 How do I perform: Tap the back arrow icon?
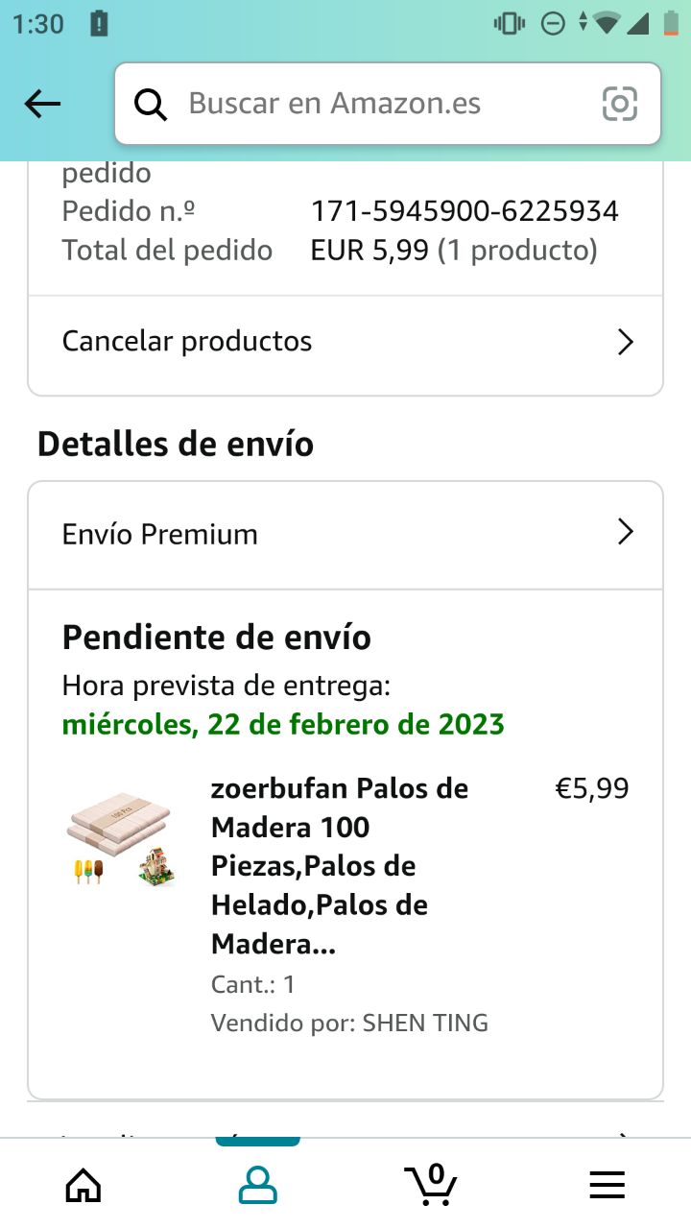42,104
